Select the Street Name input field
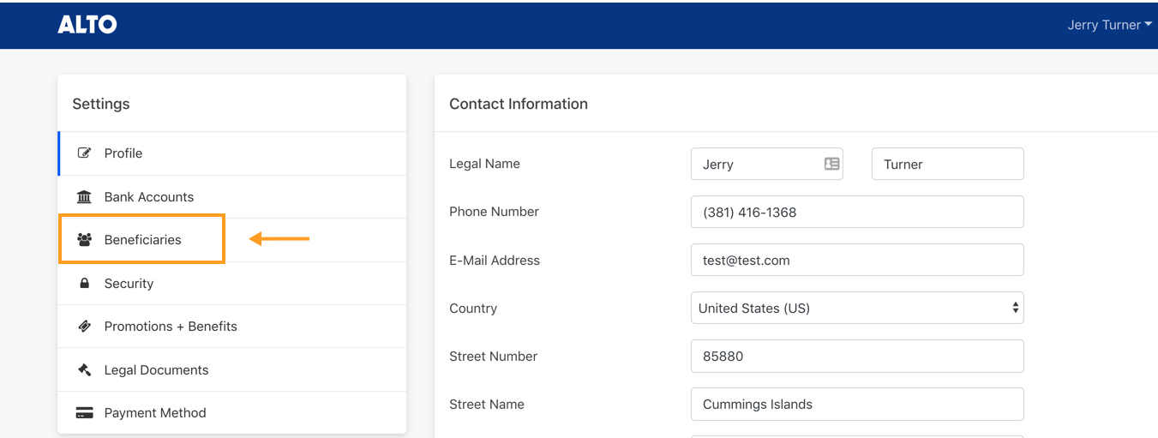 coord(857,405)
